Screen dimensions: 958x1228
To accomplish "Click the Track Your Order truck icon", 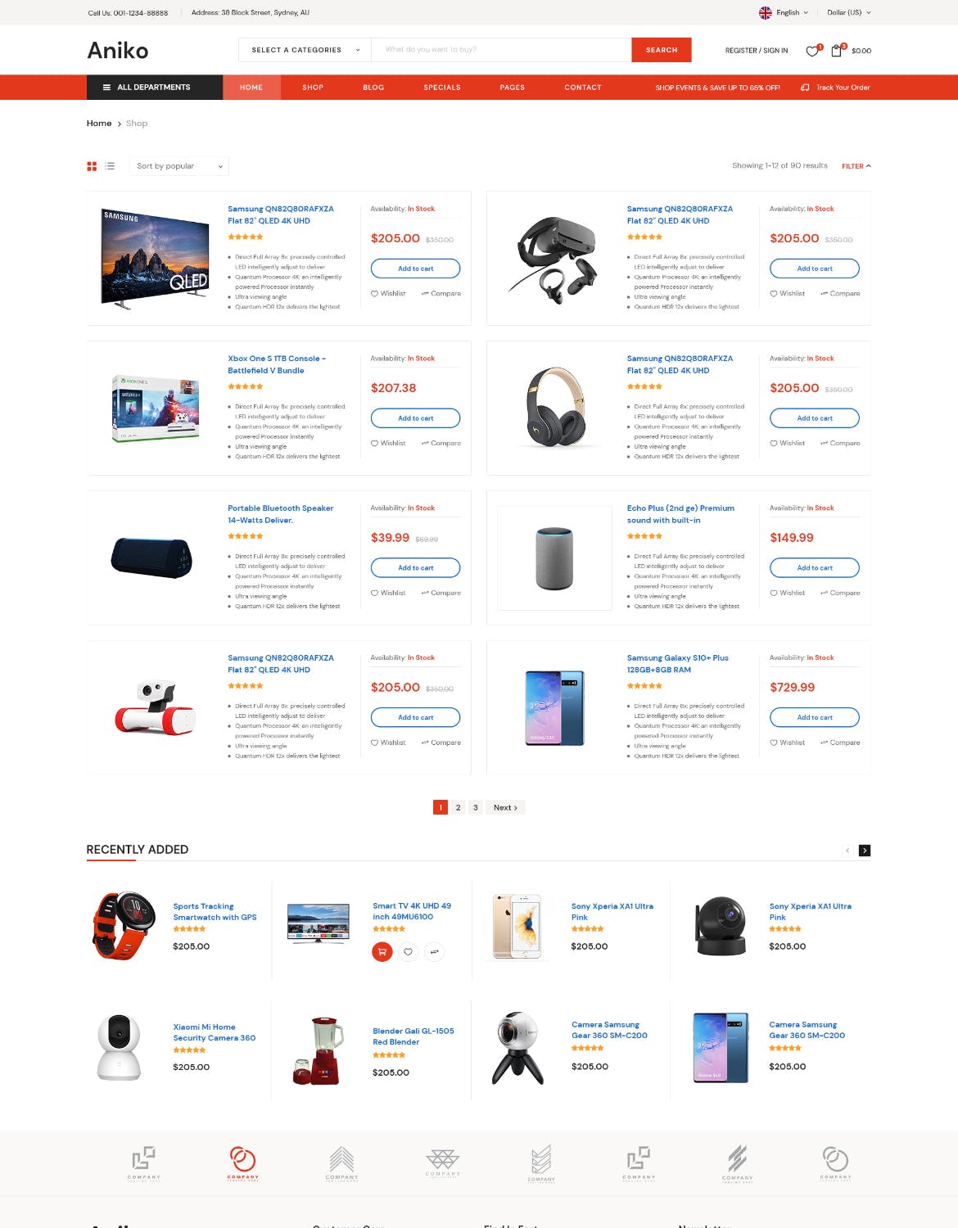I will point(806,87).
